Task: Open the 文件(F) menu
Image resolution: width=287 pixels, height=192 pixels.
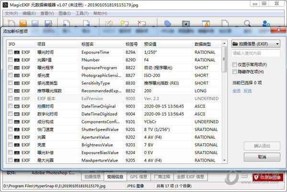Action: pyautogui.click(x=11, y=13)
